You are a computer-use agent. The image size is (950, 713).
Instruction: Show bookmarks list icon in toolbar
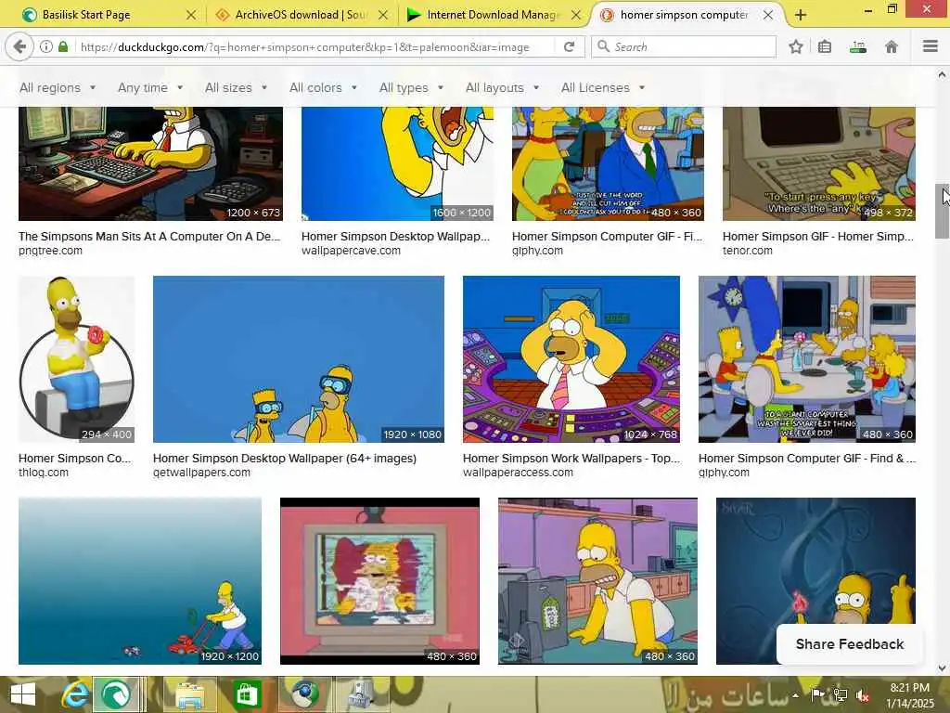coord(825,46)
